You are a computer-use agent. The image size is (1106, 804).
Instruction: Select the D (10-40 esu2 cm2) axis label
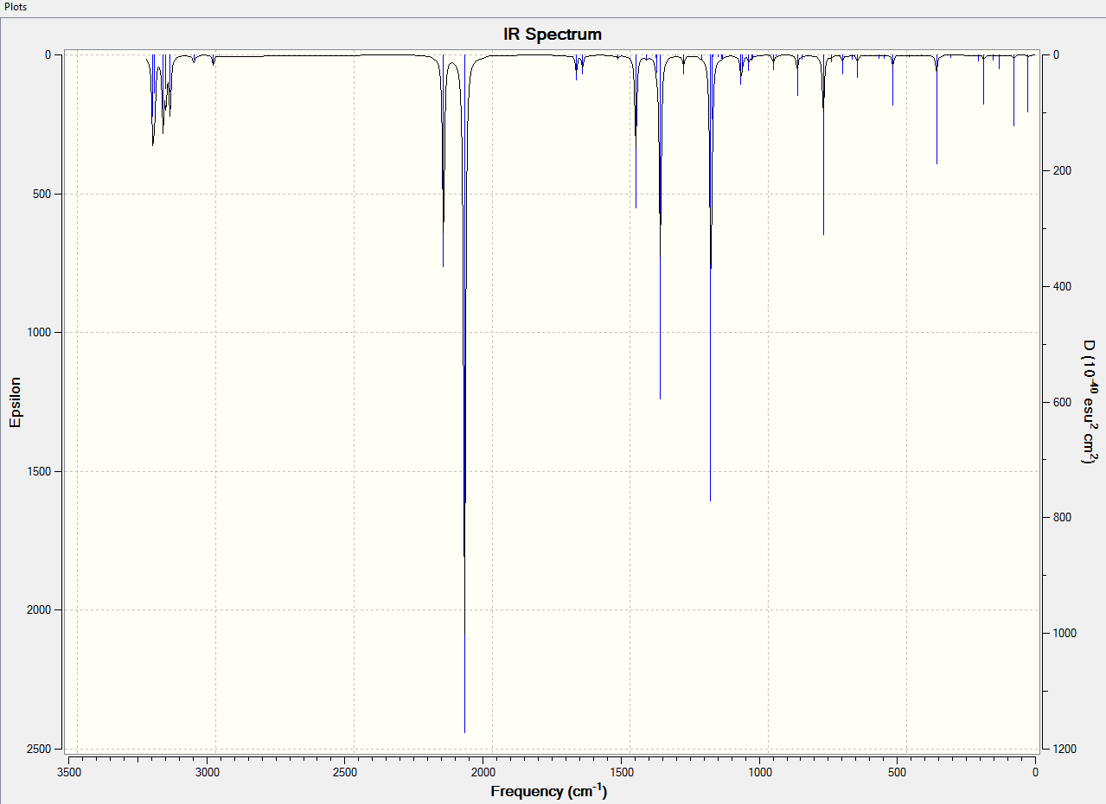pos(1090,401)
